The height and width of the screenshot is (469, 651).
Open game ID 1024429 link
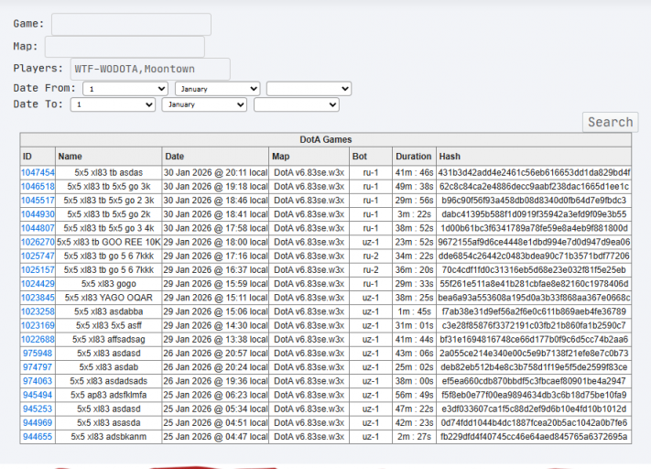(38, 284)
